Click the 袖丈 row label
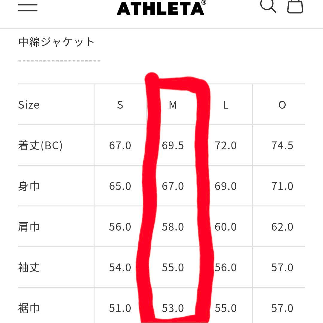 [x=29, y=267]
